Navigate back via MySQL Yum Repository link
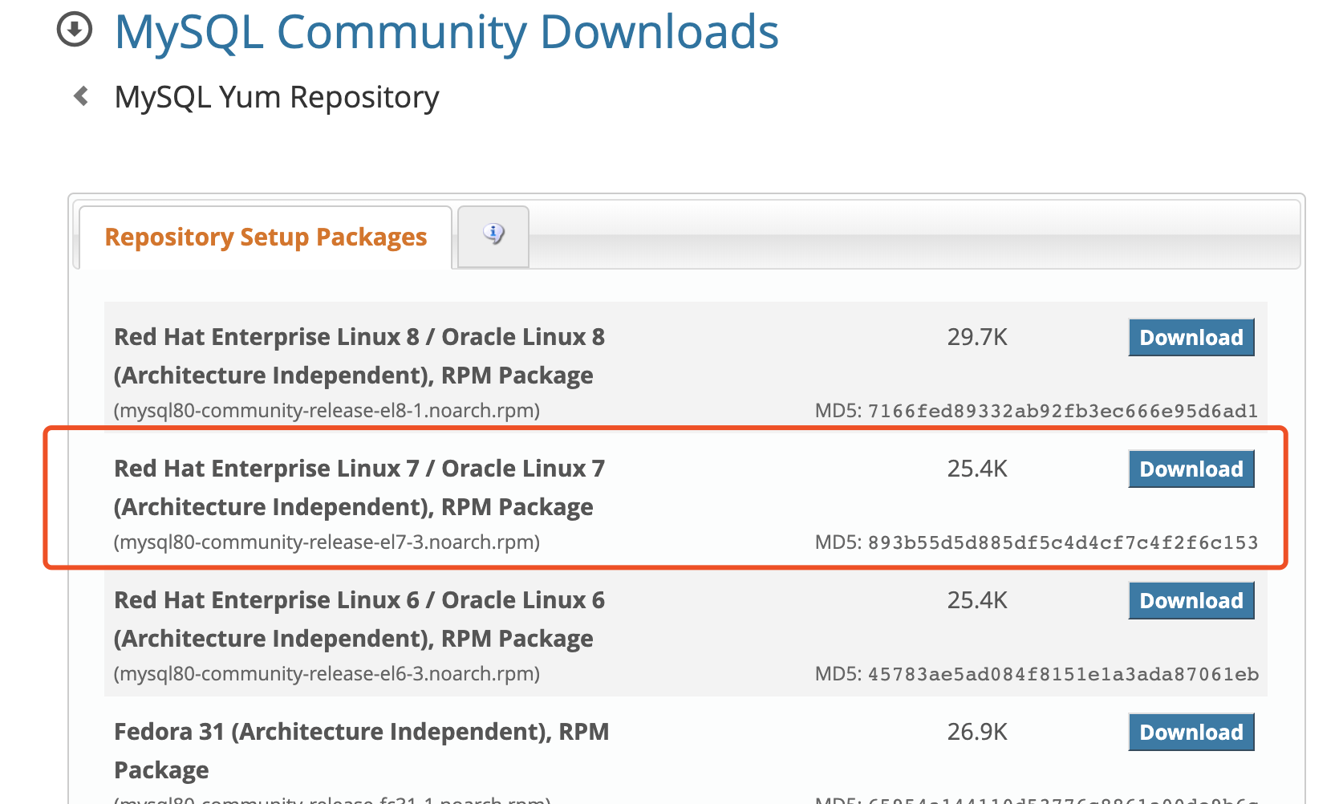This screenshot has width=1343, height=804. point(276,96)
